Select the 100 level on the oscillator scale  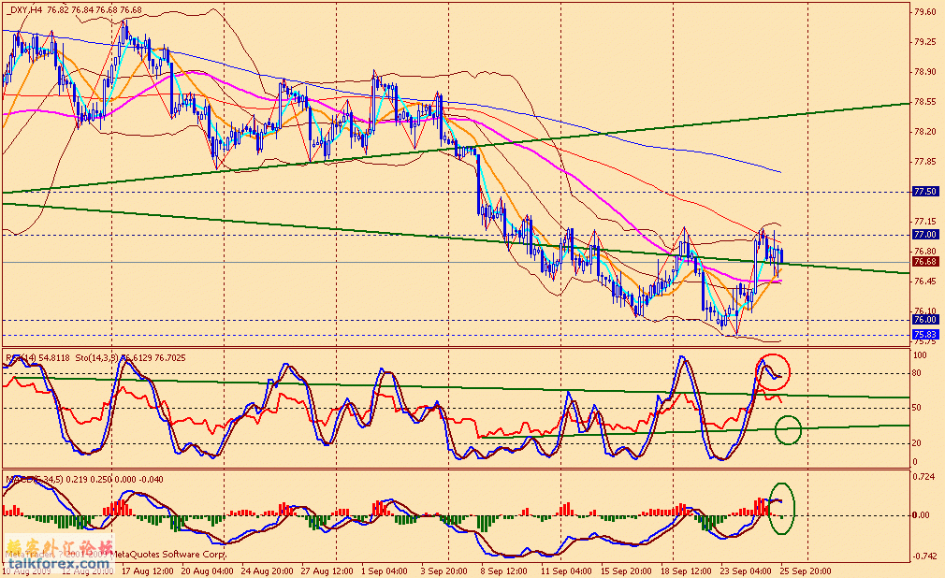(920, 355)
